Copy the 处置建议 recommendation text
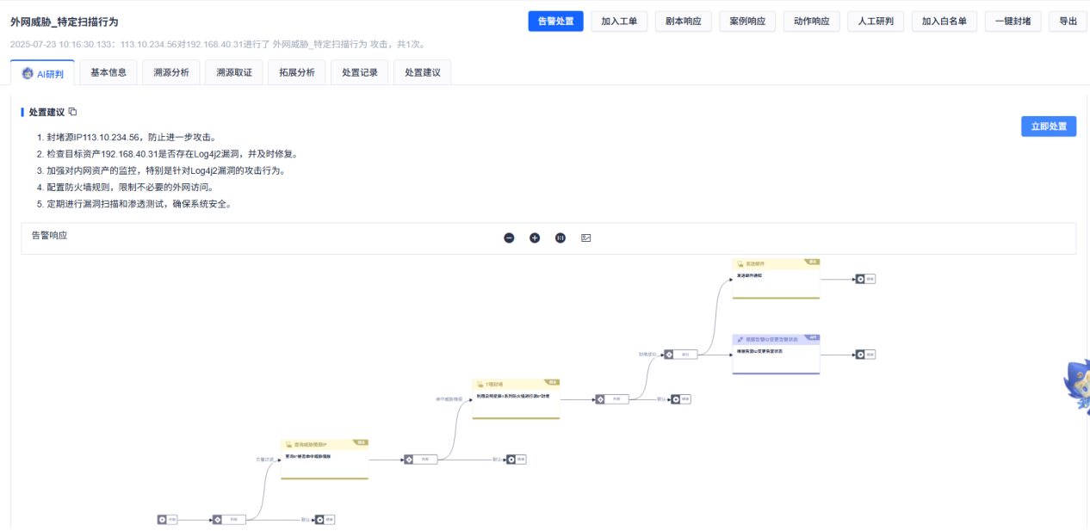The height and width of the screenshot is (531, 1090). coord(72,111)
